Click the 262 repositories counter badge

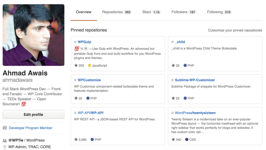128,12
